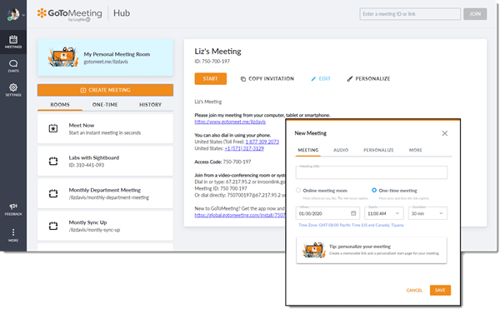Click the Edit link for Liz's Meeting

coord(321,78)
